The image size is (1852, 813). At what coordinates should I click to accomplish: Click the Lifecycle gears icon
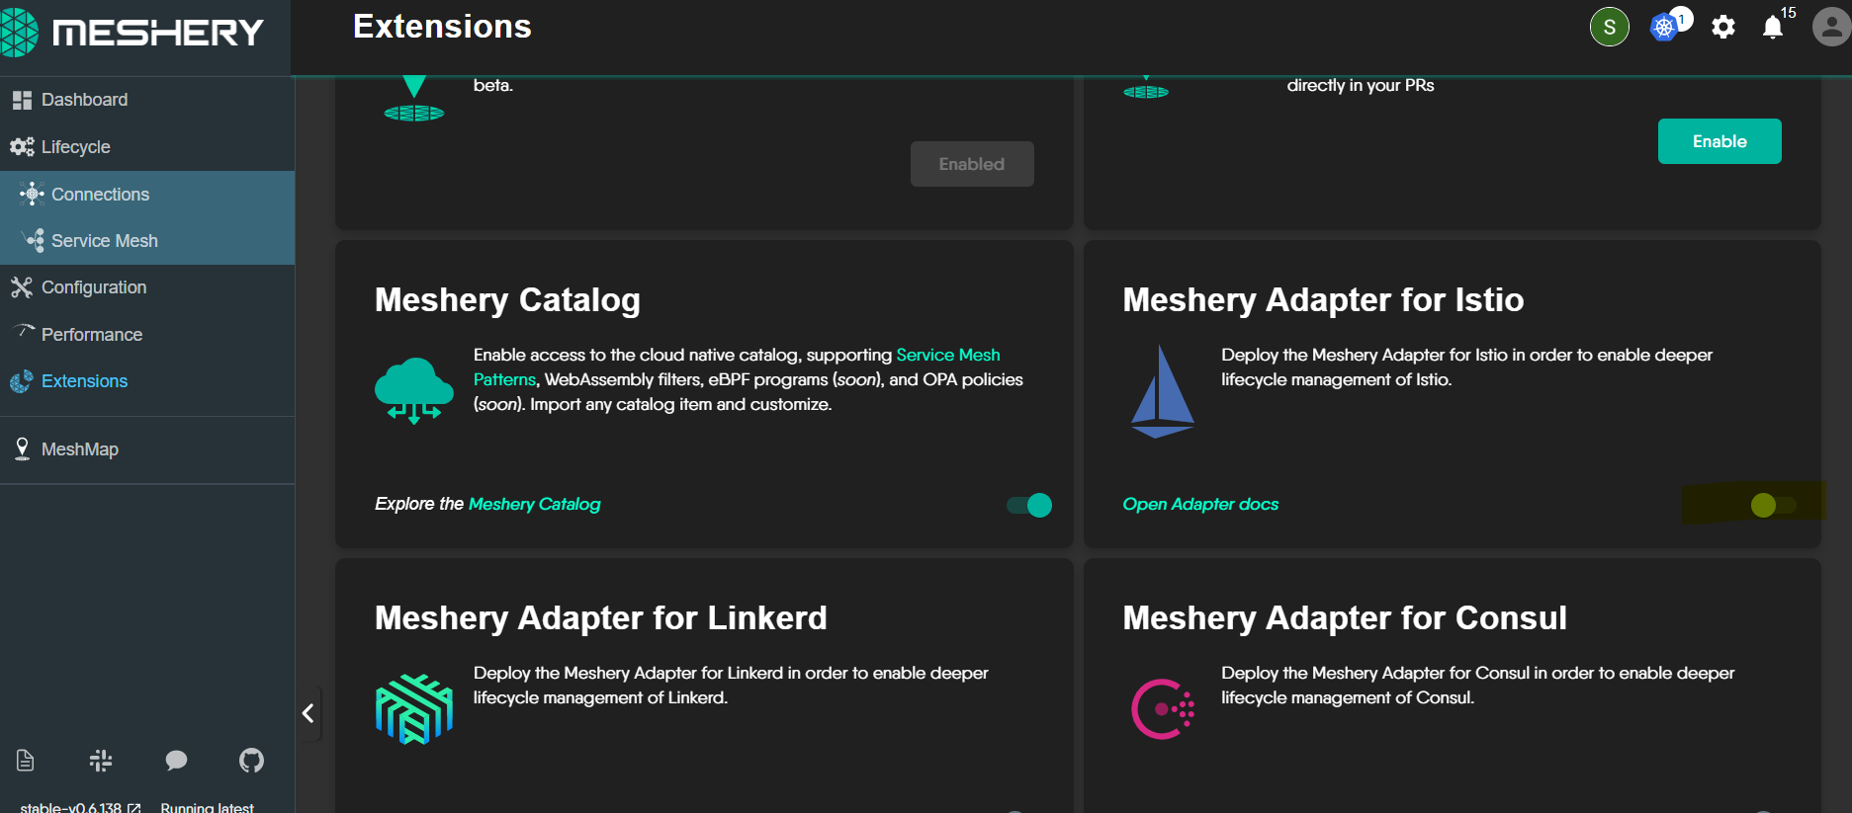(x=22, y=147)
